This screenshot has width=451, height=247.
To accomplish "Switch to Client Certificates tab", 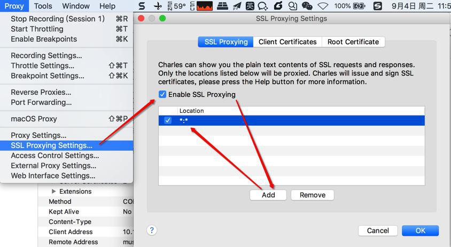I will tap(287, 42).
